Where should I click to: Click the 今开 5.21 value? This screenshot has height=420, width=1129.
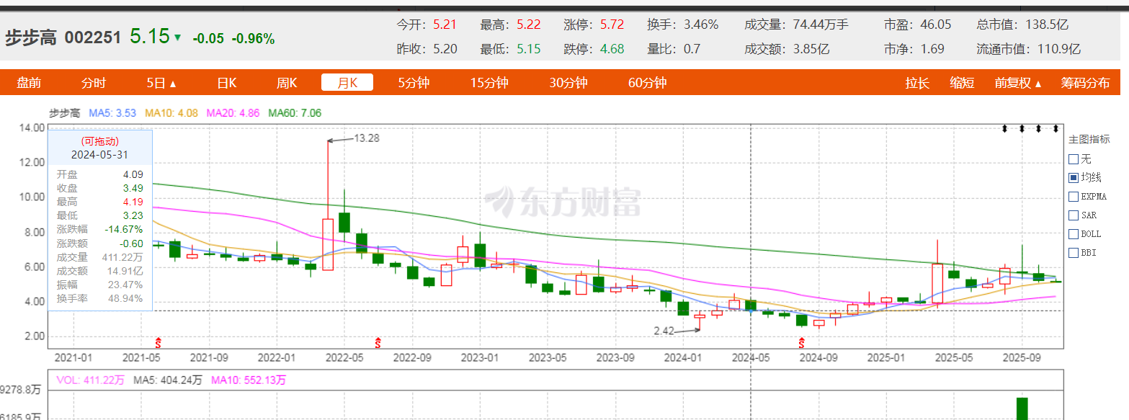(445, 24)
